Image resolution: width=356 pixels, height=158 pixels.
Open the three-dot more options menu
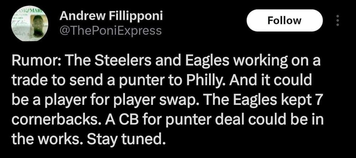pos(337,20)
